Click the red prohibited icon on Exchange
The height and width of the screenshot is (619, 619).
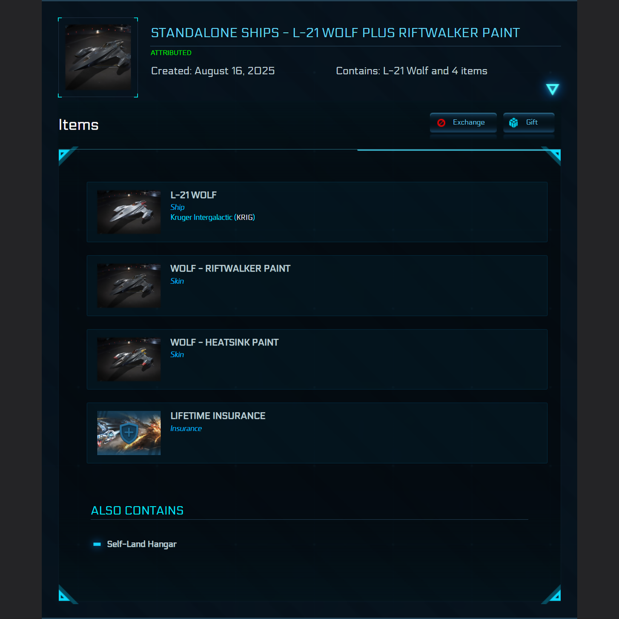click(442, 123)
